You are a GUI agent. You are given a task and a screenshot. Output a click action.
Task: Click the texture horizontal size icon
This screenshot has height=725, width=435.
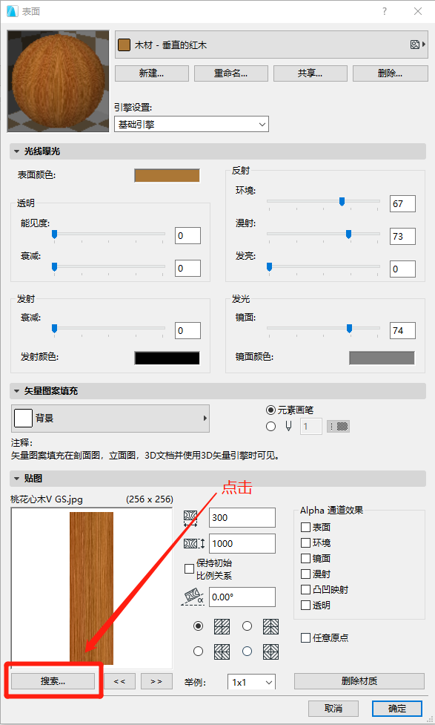click(x=190, y=518)
